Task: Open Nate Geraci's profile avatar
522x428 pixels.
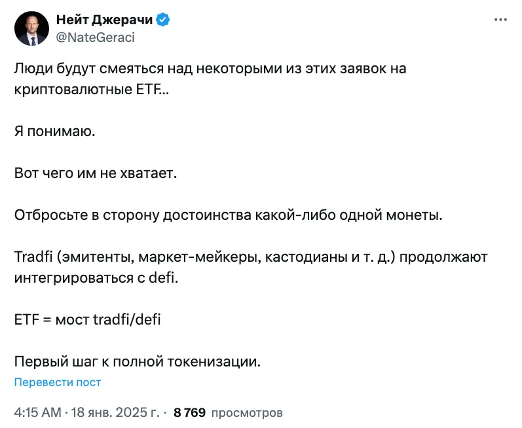Action: click(x=31, y=29)
